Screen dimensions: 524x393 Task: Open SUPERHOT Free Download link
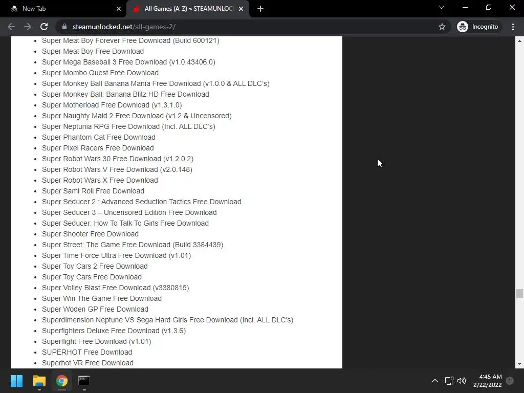click(x=87, y=352)
